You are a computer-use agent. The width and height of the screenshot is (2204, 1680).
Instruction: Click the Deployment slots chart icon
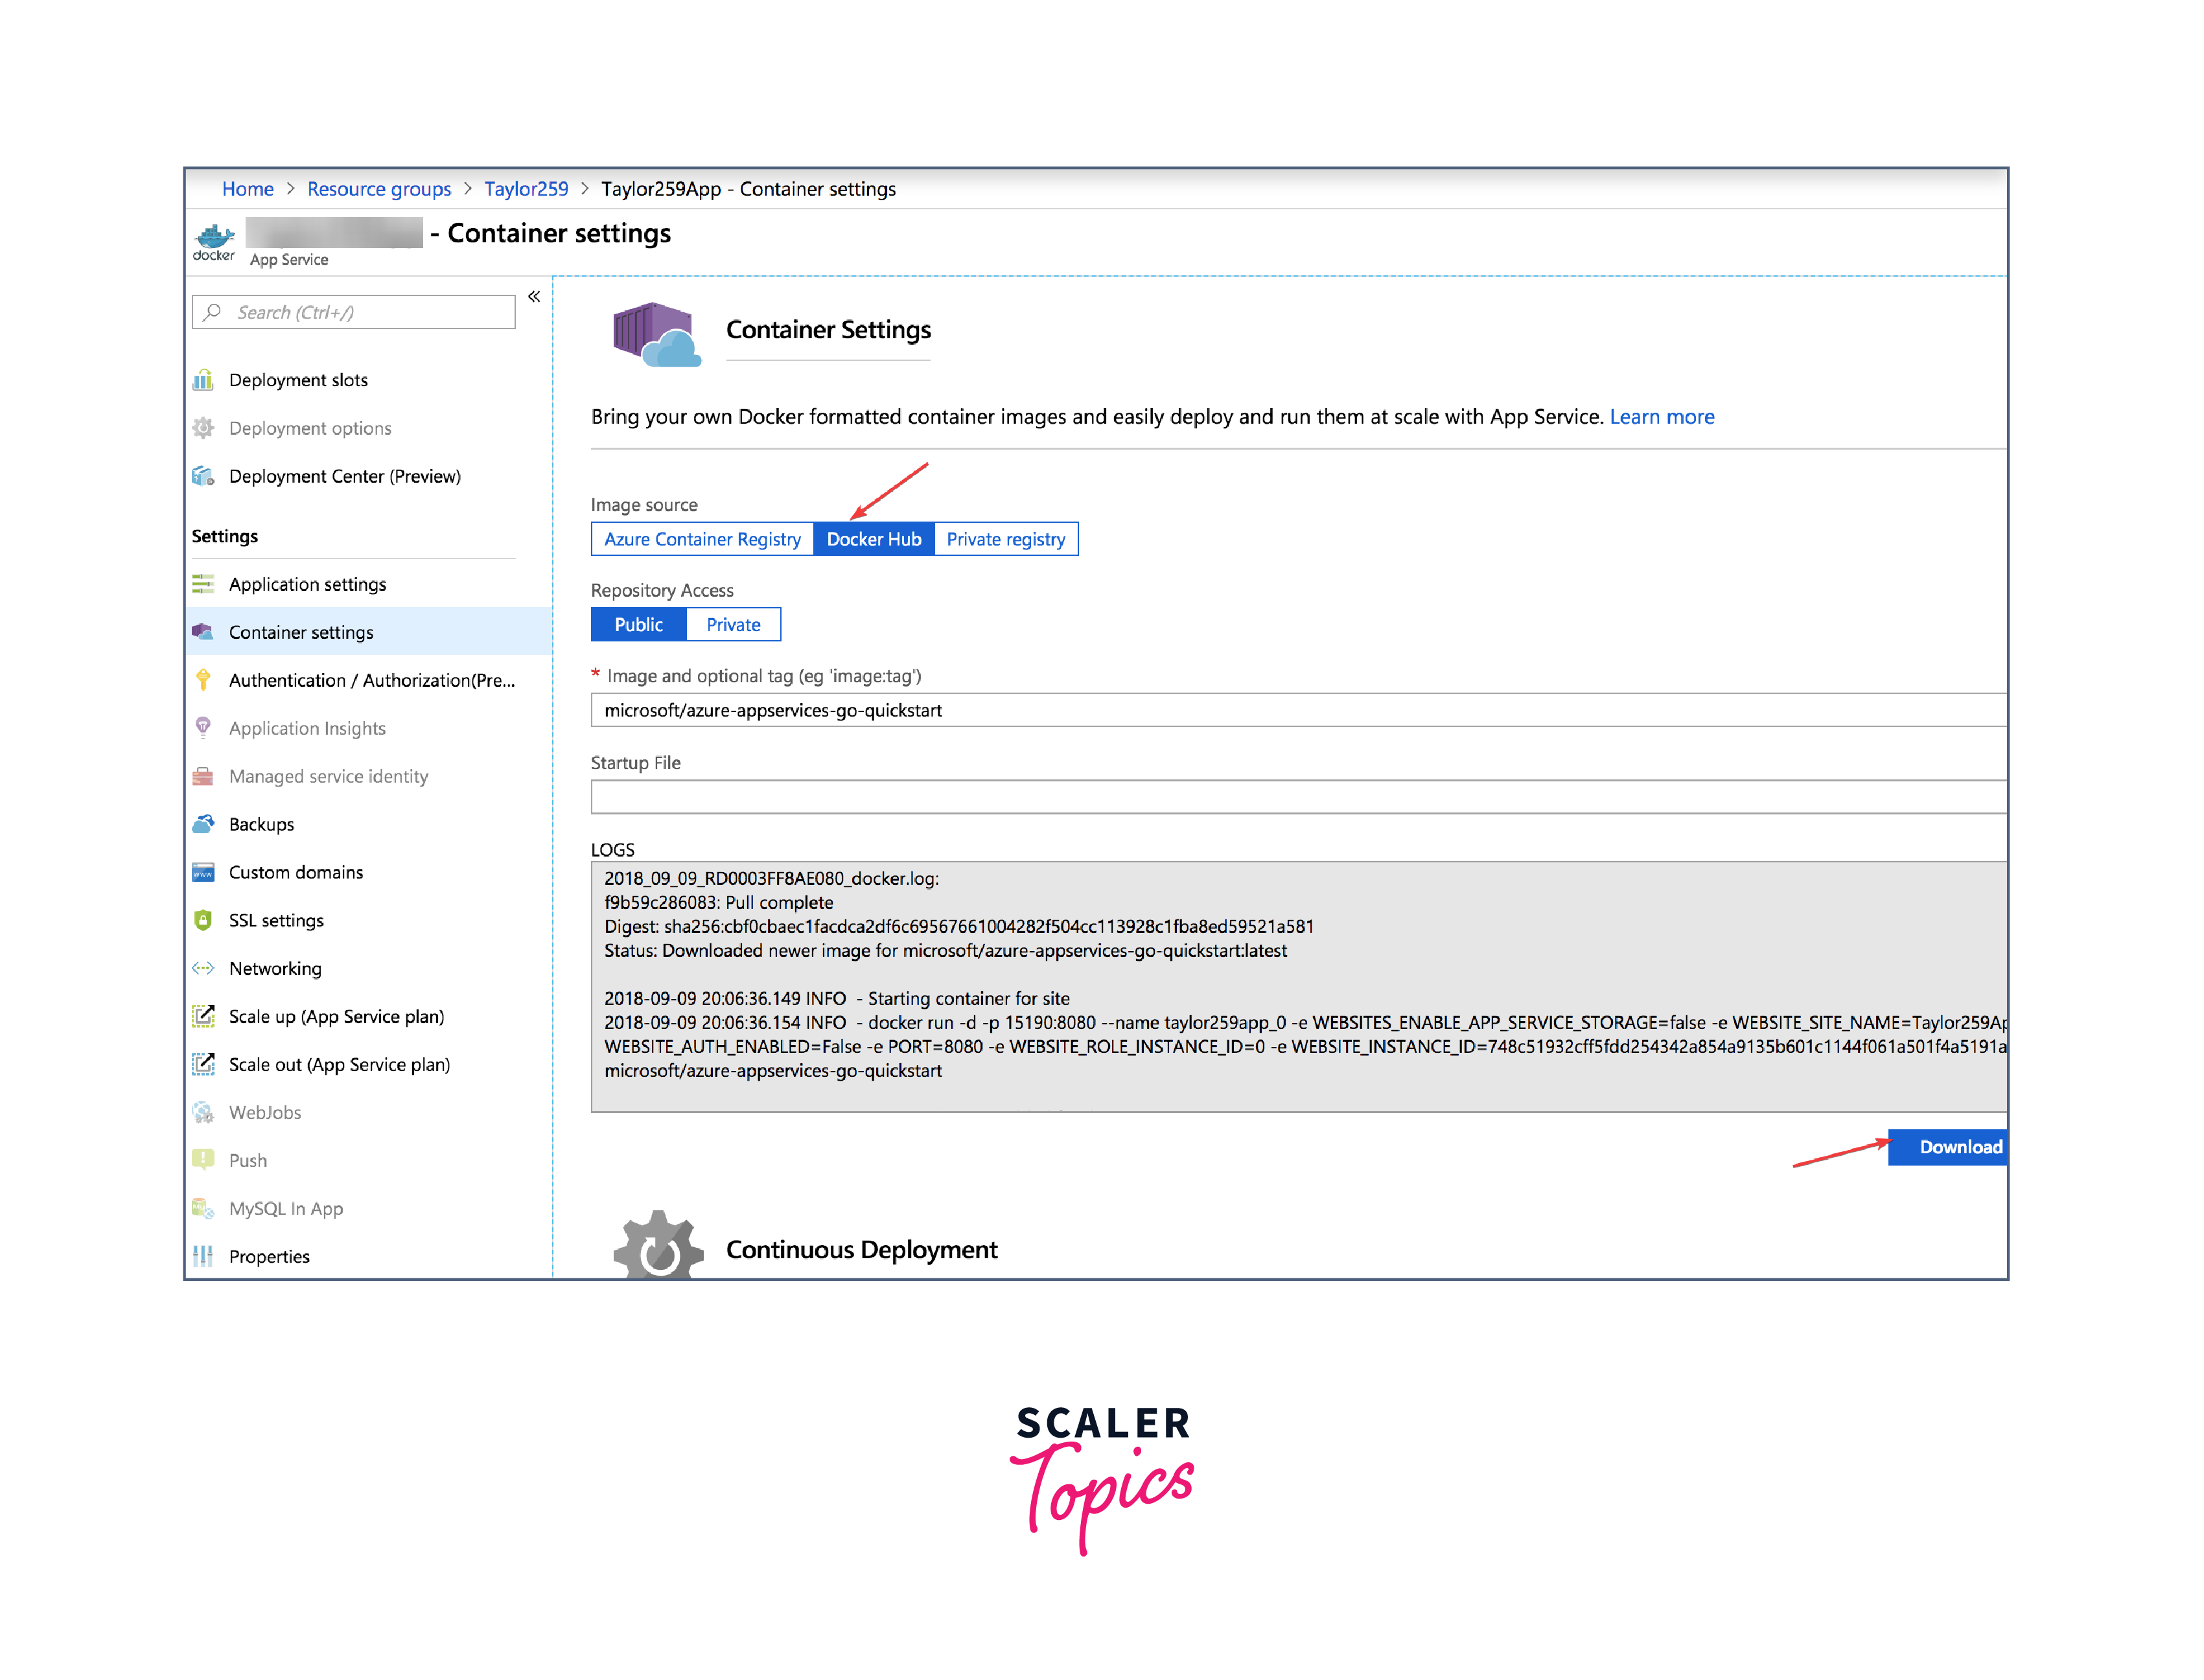[203, 380]
